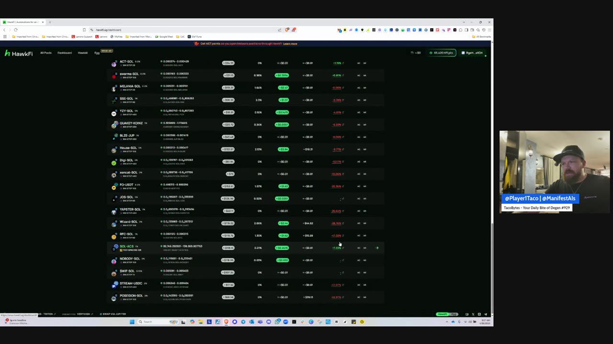Click the HawkFi logo in the header

point(19,54)
